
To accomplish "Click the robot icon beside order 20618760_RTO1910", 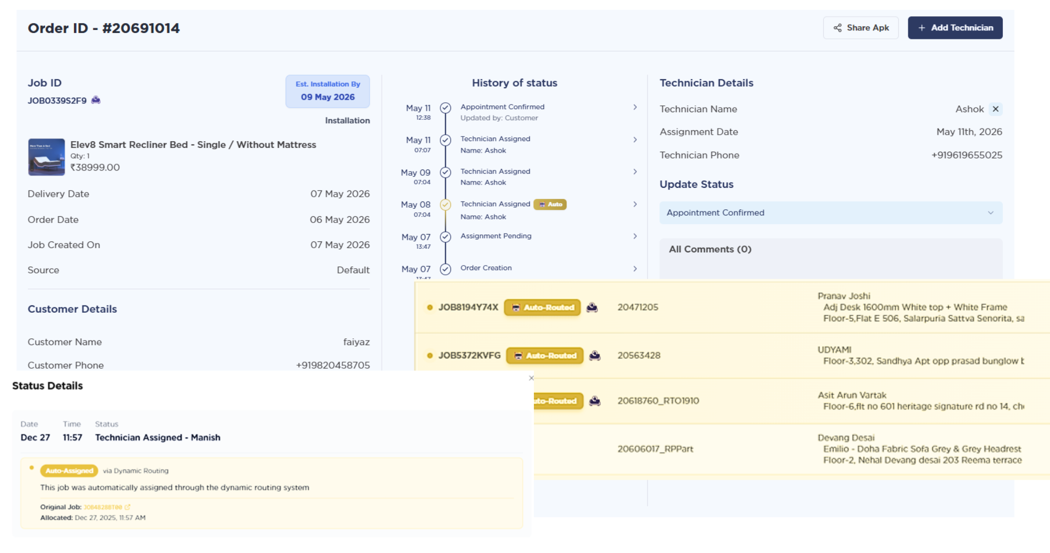I will [595, 401].
